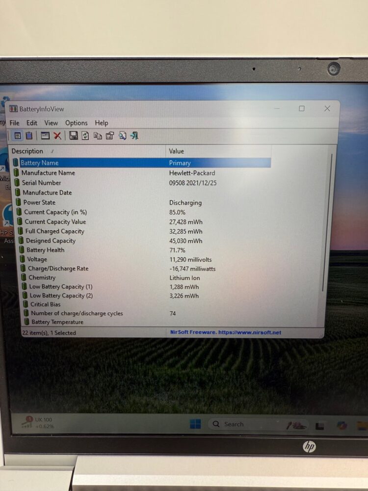Open the Properties toolbar icon
The height and width of the screenshot is (491, 368).
[110, 136]
